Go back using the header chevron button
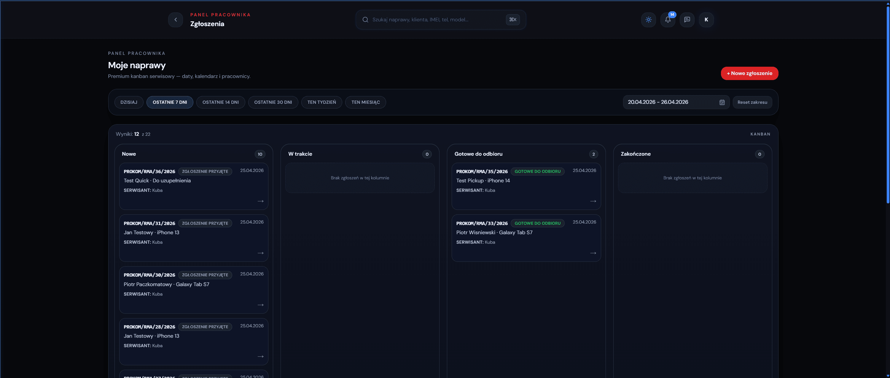The width and height of the screenshot is (890, 378). pyautogui.click(x=176, y=20)
